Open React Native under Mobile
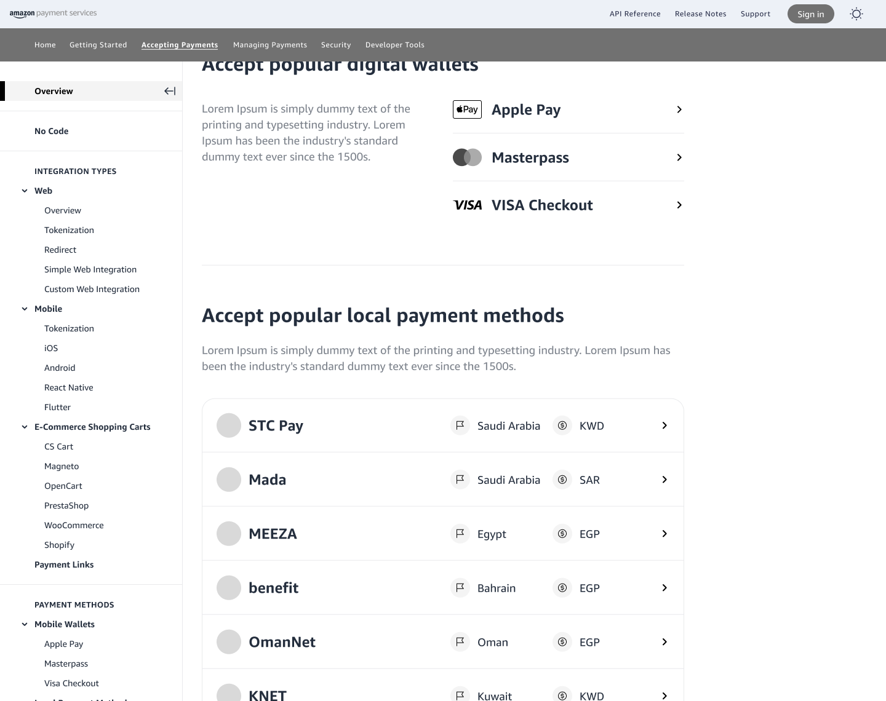Screen dimensions: 886x701 coord(69,387)
